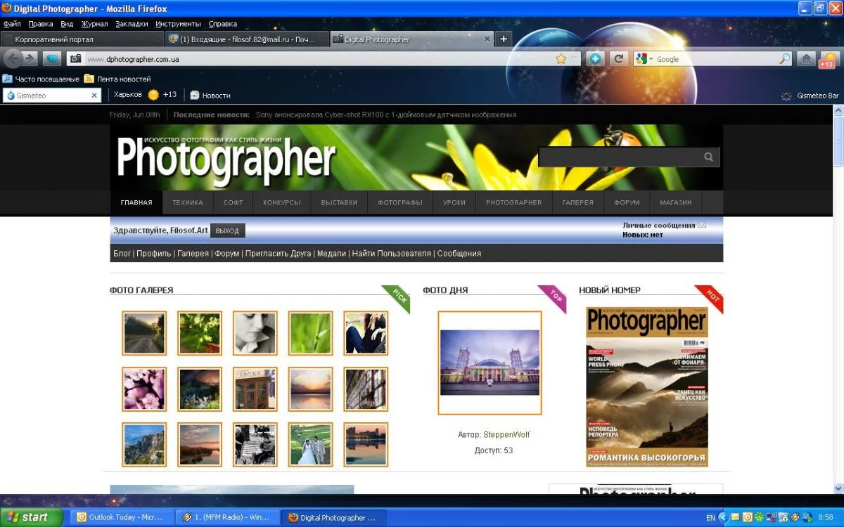The width and height of the screenshot is (844, 527).
Task: Open the КОНКУРСЫ site section
Action: (282, 202)
